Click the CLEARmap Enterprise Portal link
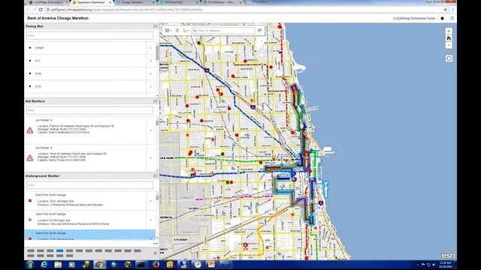 [414, 18]
